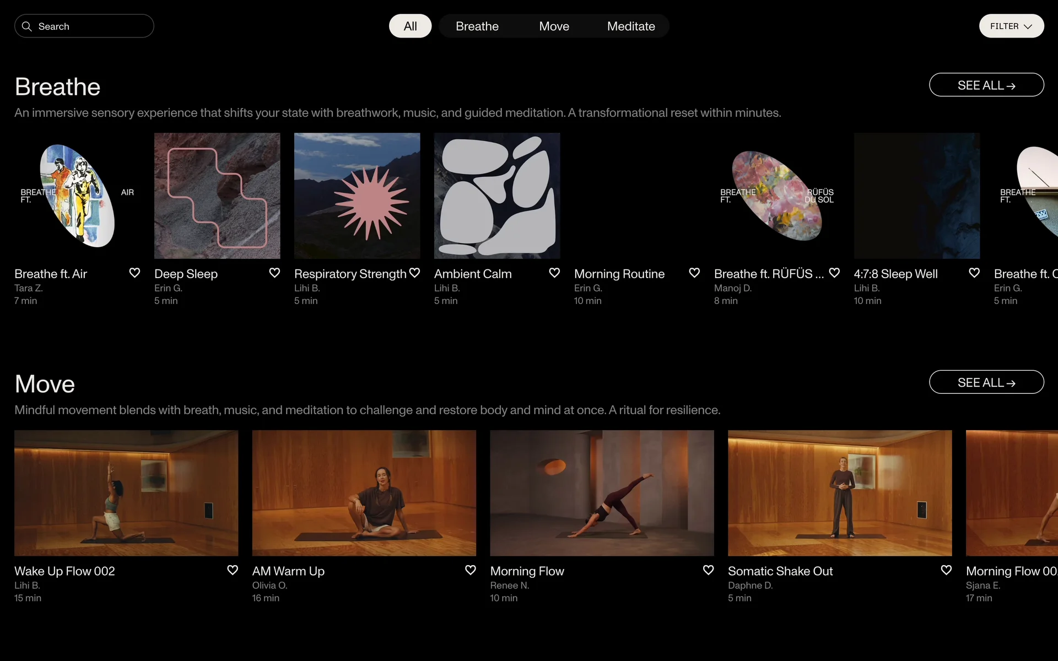Expand Breathe section with SEE ALL
The height and width of the screenshot is (661, 1058).
point(986,85)
